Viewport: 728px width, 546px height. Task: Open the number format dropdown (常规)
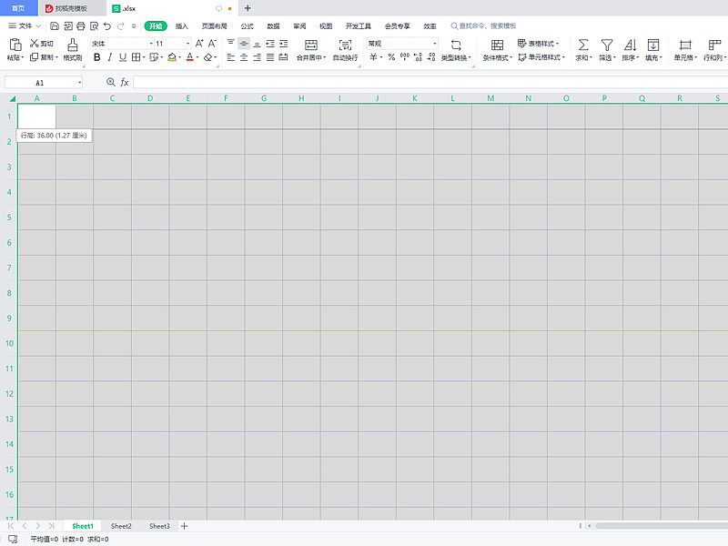click(x=435, y=43)
